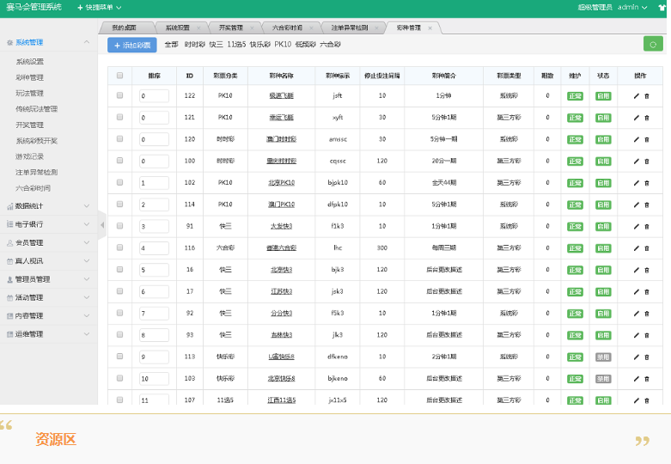Open the 北京PK10 lottery name link
The height and width of the screenshot is (464, 671).
[282, 183]
